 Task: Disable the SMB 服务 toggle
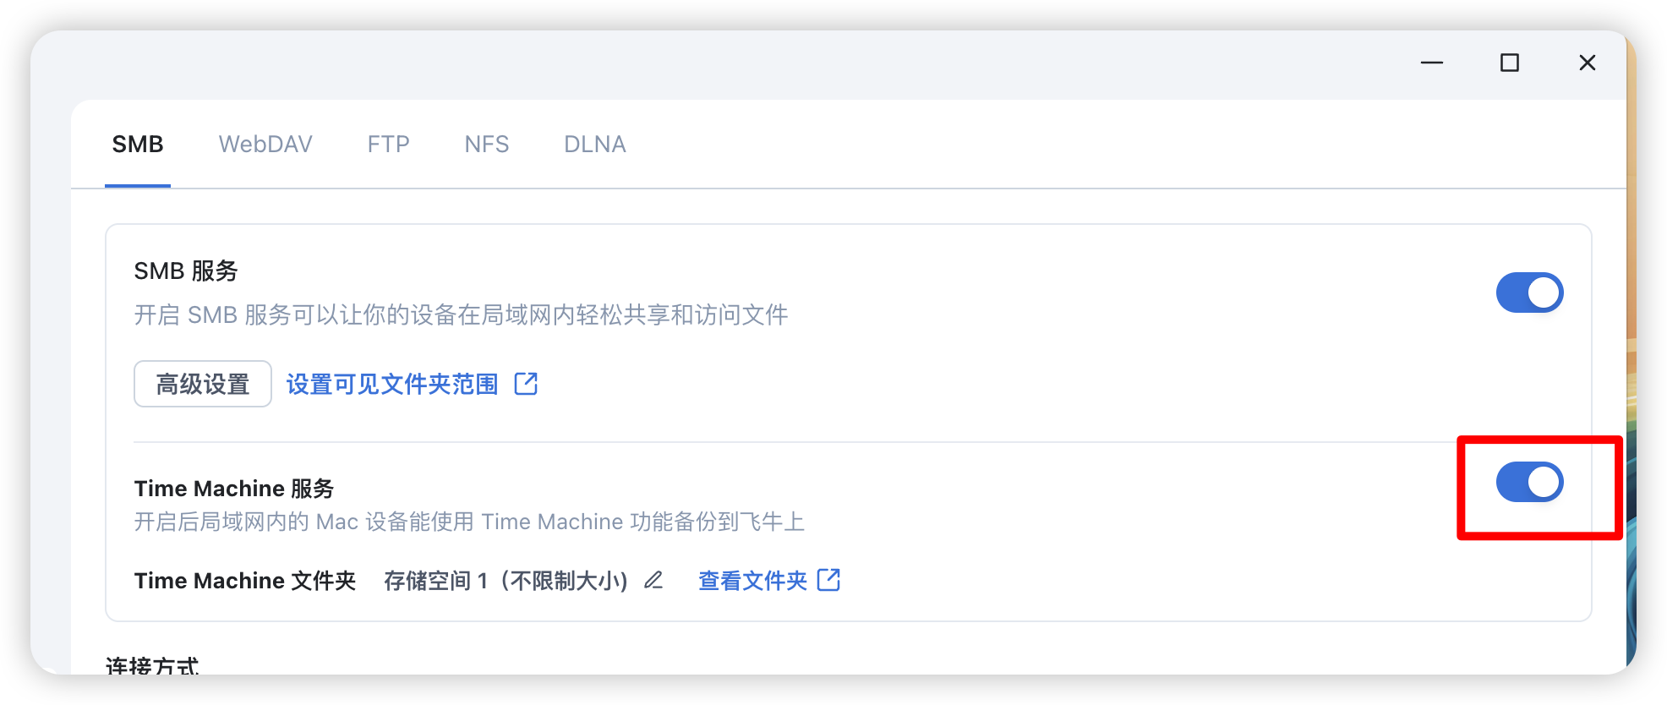1530,292
